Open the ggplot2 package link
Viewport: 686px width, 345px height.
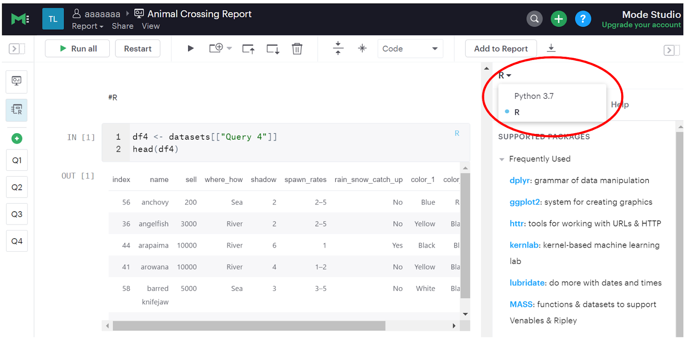coord(525,202)
